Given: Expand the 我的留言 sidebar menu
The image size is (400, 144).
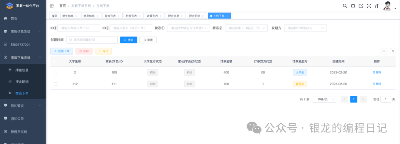Looking at the screenshot, I should pyautogui.click(x=40, y=105).
